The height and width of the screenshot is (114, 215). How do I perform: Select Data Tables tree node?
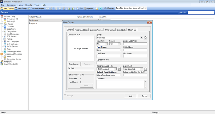[8, 24]
